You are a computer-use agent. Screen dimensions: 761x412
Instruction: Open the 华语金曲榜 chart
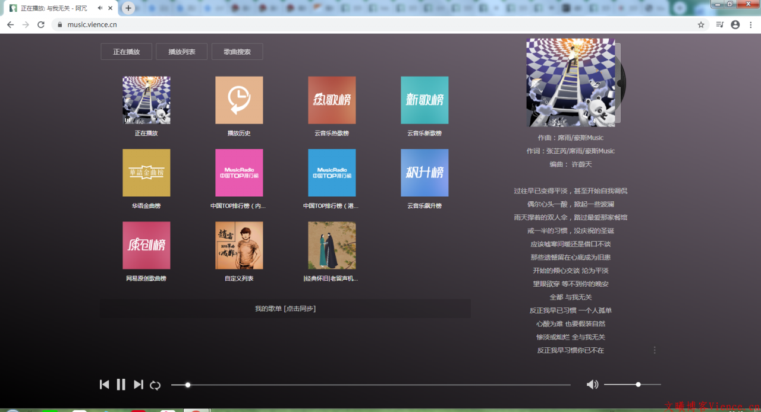coord(146,173)
